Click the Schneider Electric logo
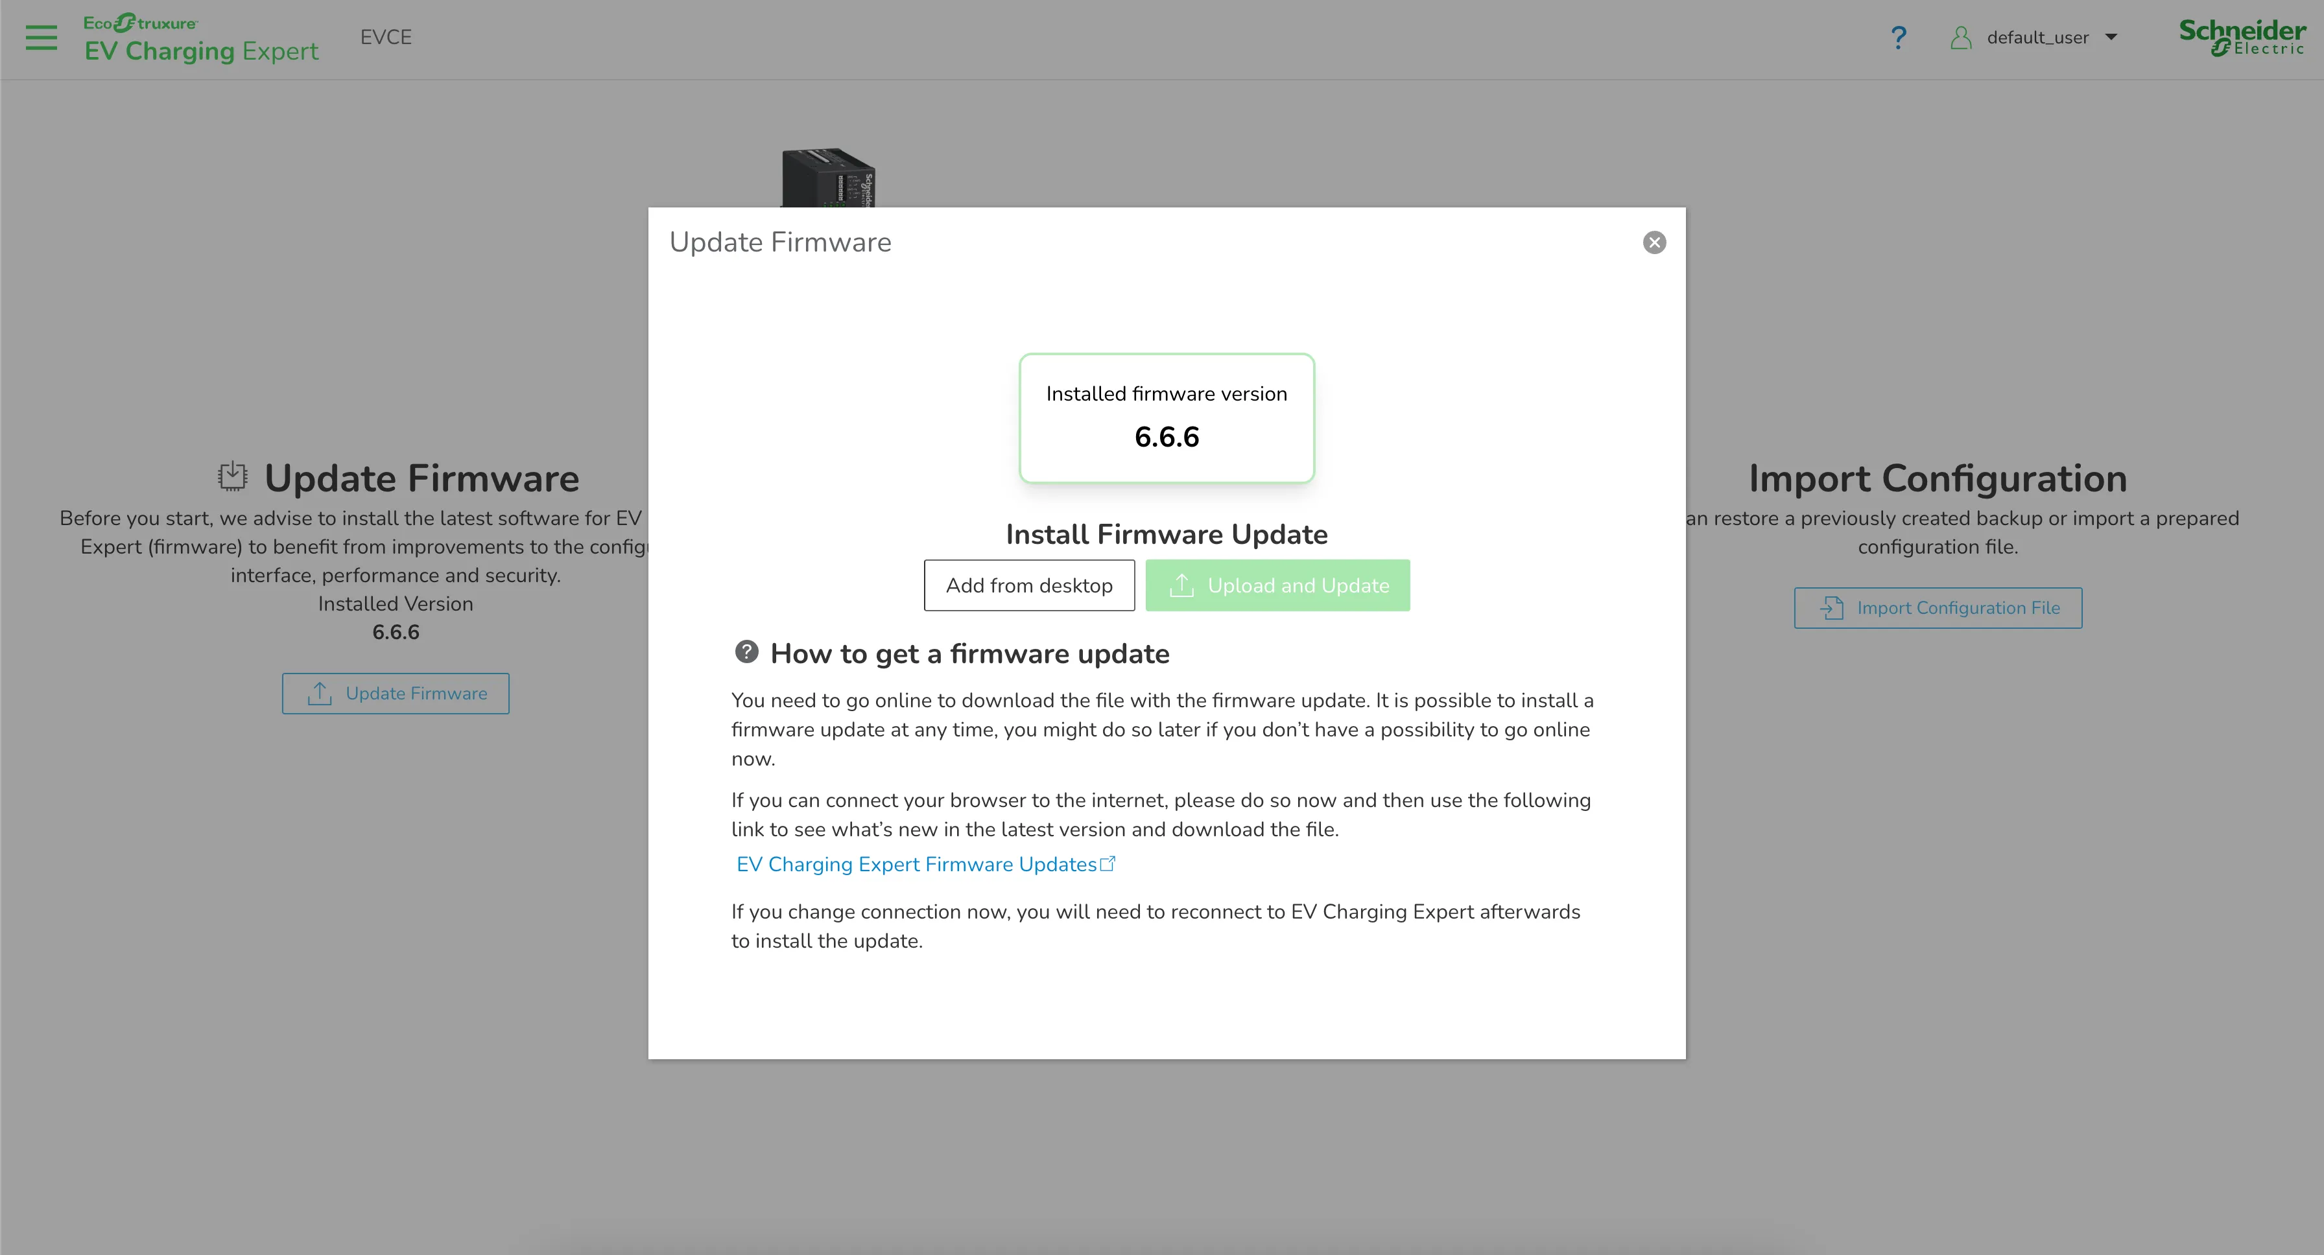This screenshot has width=2324, height=1255. [2242, 37]
